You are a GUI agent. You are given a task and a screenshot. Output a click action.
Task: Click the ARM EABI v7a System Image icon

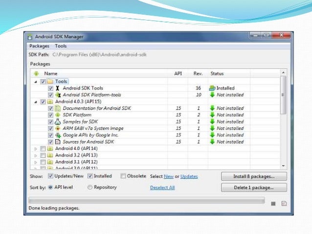(58, 128)
